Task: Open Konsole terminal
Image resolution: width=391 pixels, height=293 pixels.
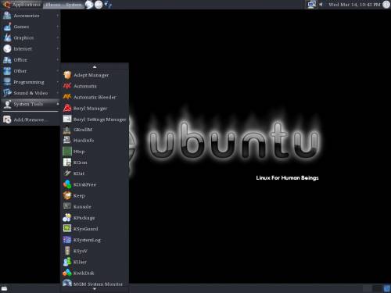Action: point(95,206)
